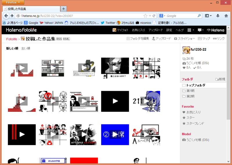Open the blue-haired girl 211 thumbnail
The height and width of the screenshot is (165, 232).
point(146,101)
